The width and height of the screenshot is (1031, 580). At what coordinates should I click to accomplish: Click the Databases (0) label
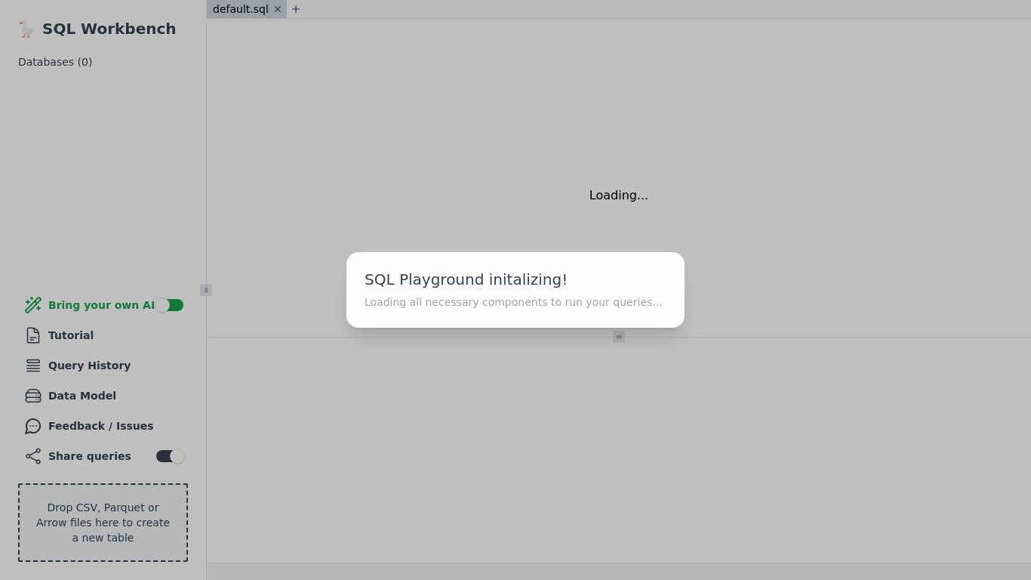point(55,62)
